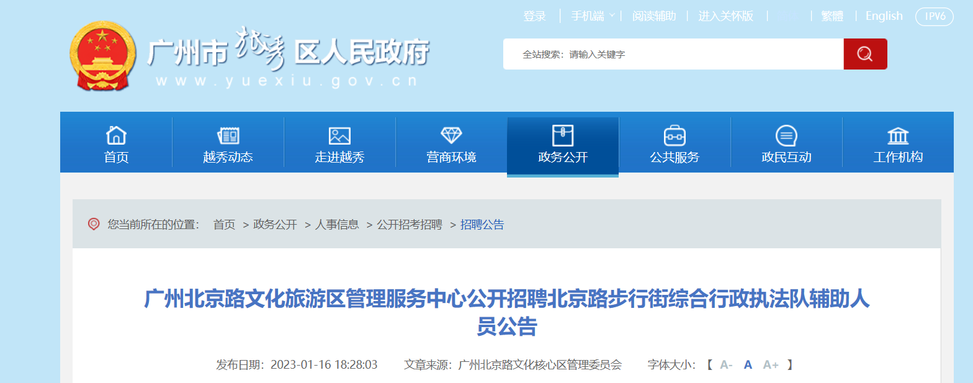Click the 发布日期 2023-01-16 text

(x=297, y=364)
